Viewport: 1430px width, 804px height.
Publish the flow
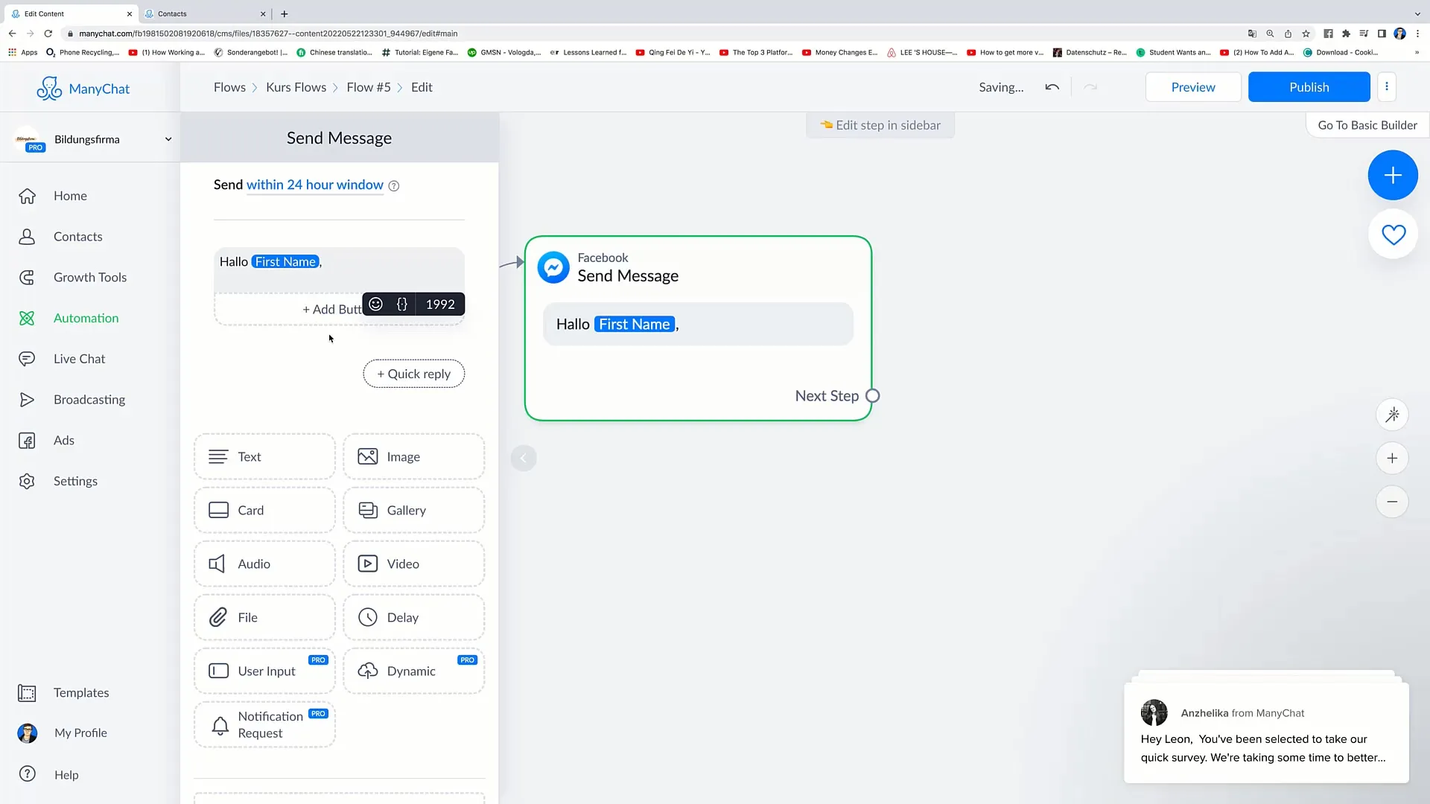coord(1309,87)
